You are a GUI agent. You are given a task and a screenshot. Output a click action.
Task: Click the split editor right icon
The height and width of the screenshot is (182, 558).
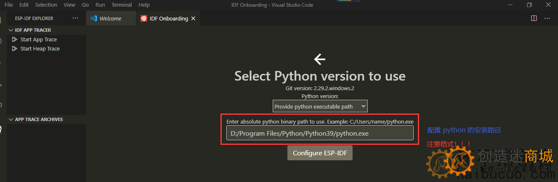point(534,18)
